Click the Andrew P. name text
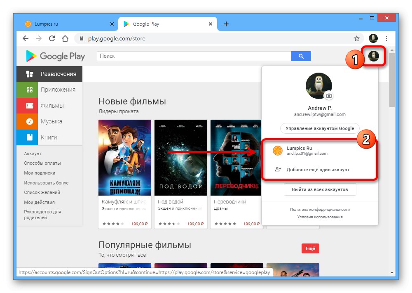 click(320, 108)
